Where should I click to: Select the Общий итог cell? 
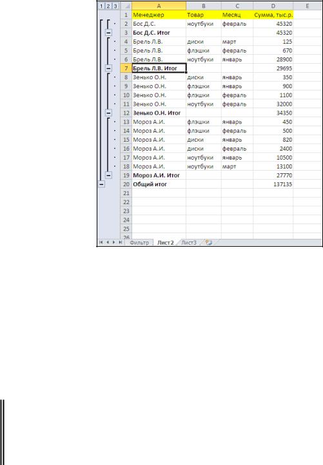point(159,184)
